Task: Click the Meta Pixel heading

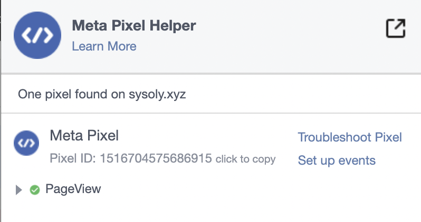Action: point(84,135)
